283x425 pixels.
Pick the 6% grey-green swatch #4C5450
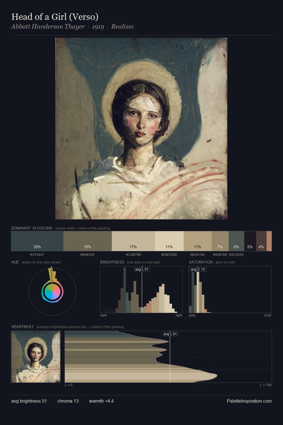click(236, 241)
